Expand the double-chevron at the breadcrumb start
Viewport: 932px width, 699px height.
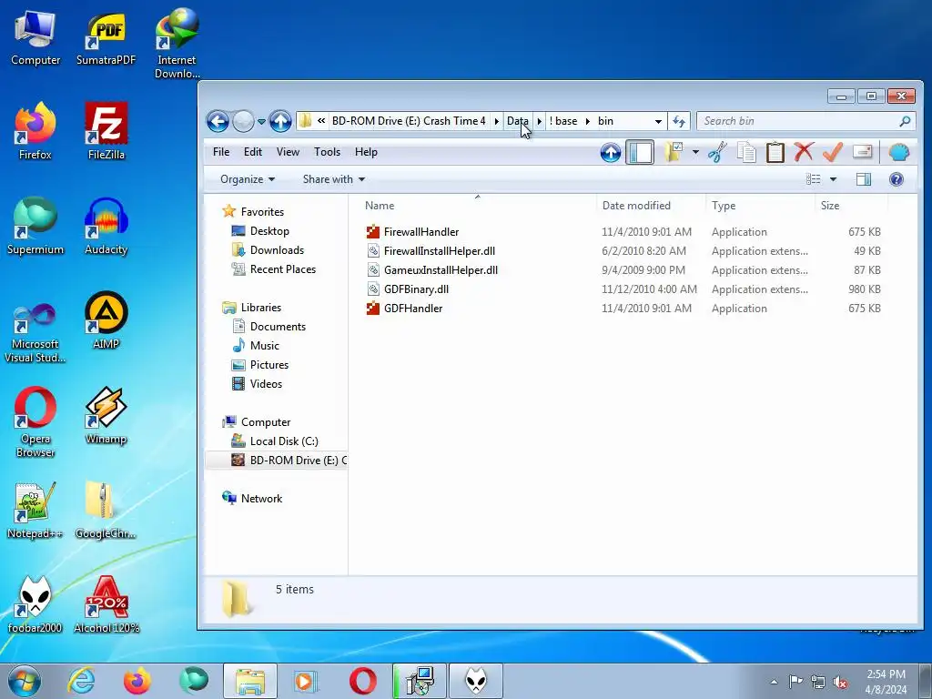[321, 121]
